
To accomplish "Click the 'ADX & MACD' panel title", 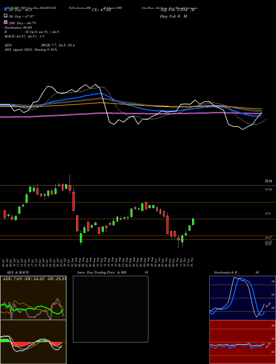I will pos(18,272).
